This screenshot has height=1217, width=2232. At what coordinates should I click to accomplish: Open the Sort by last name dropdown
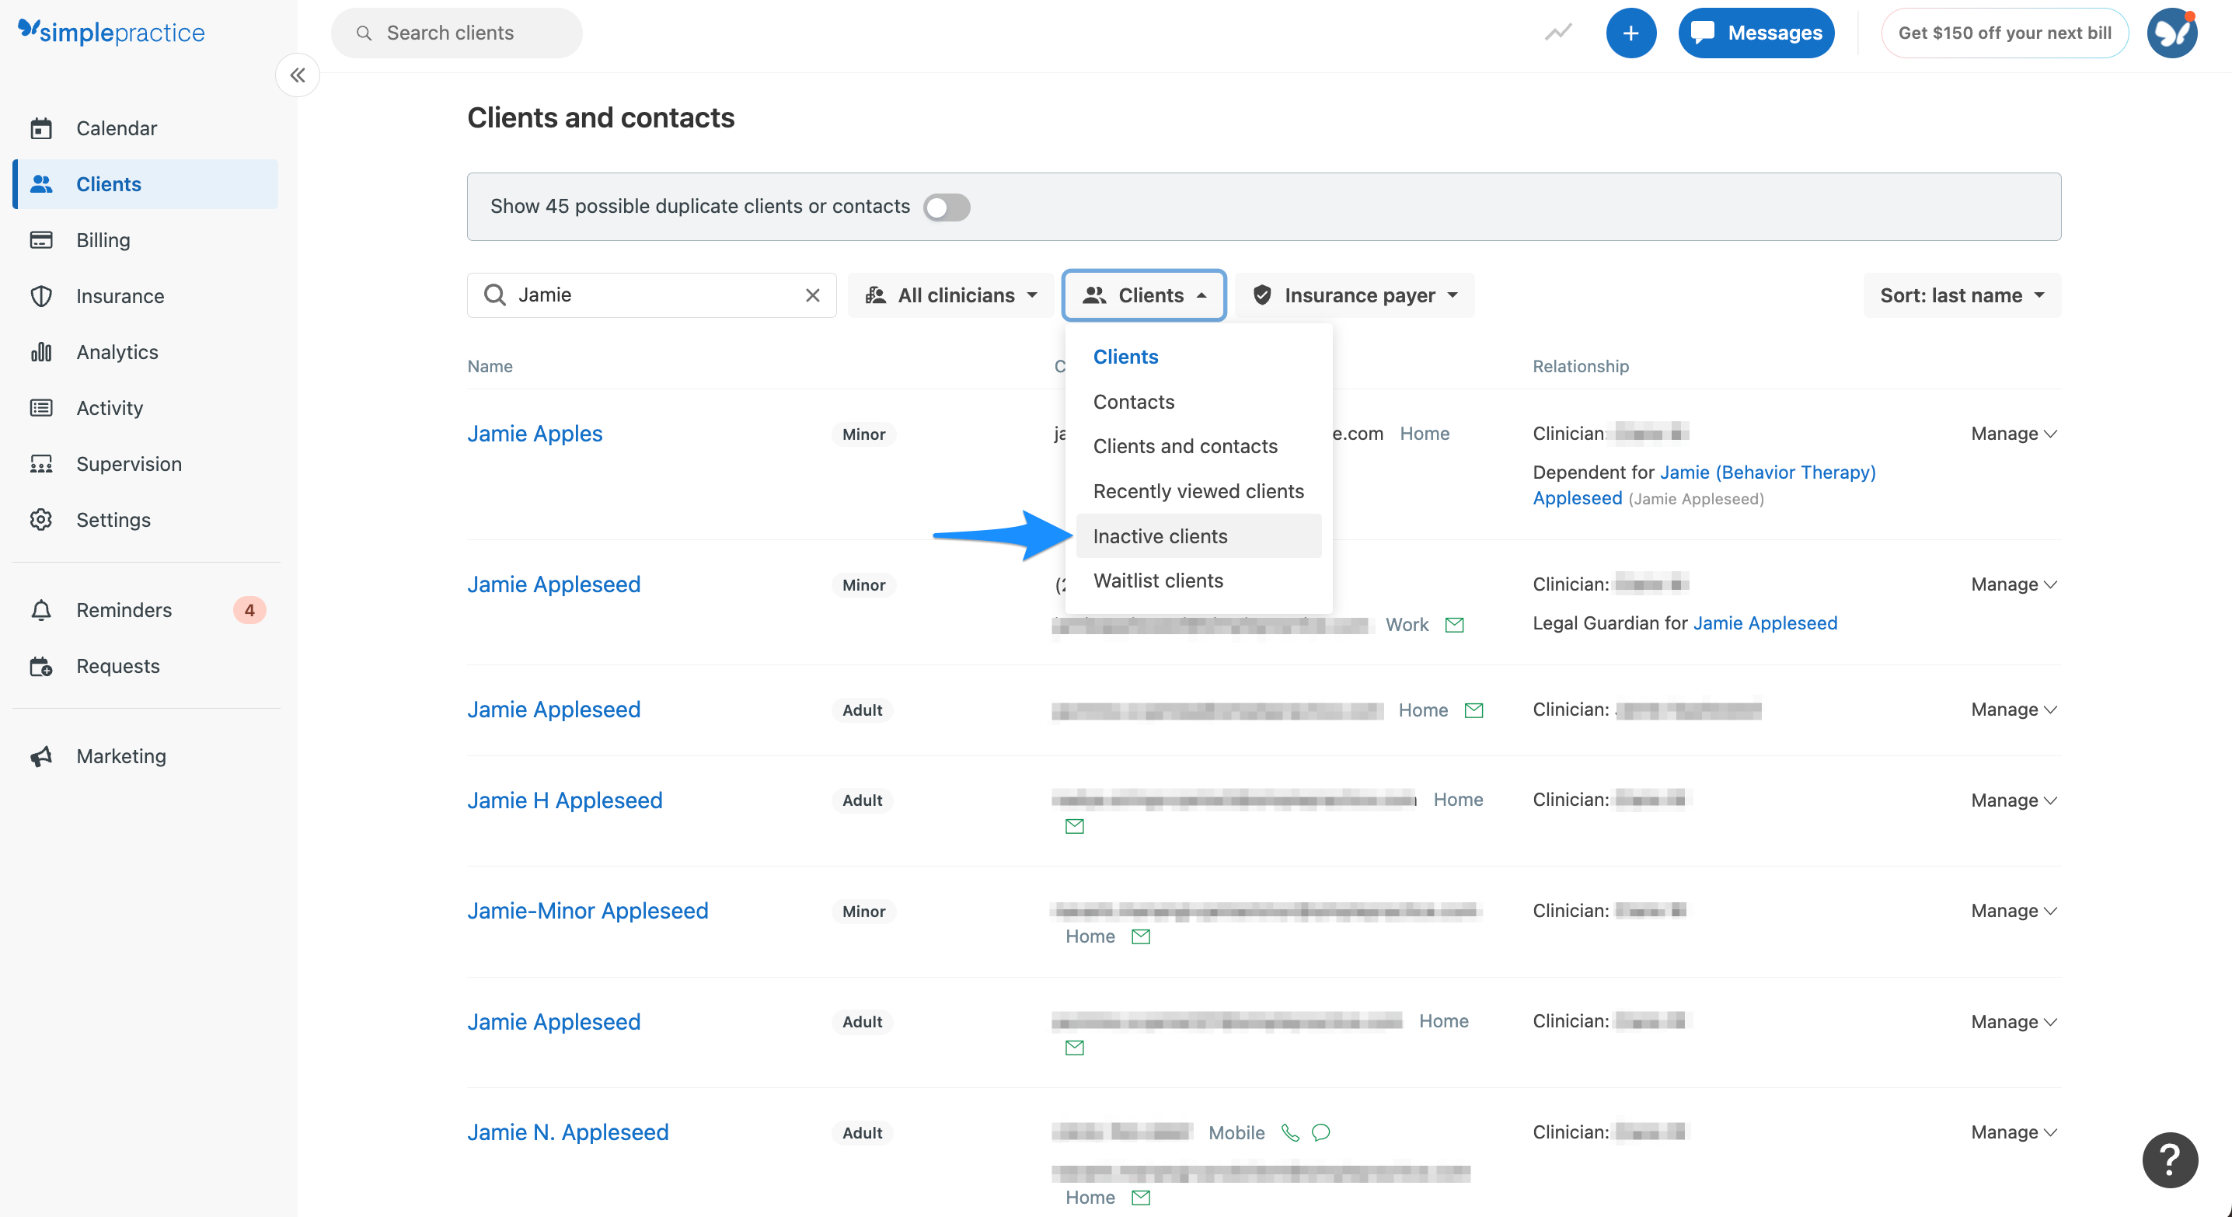point(1960,295)
